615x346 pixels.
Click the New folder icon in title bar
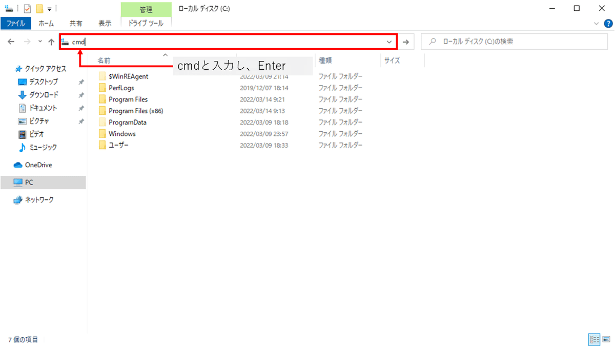39,8
